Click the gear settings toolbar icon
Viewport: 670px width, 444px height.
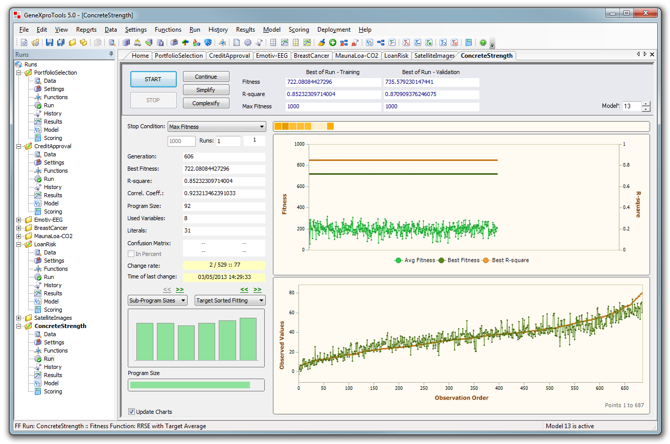coord(248,43)
